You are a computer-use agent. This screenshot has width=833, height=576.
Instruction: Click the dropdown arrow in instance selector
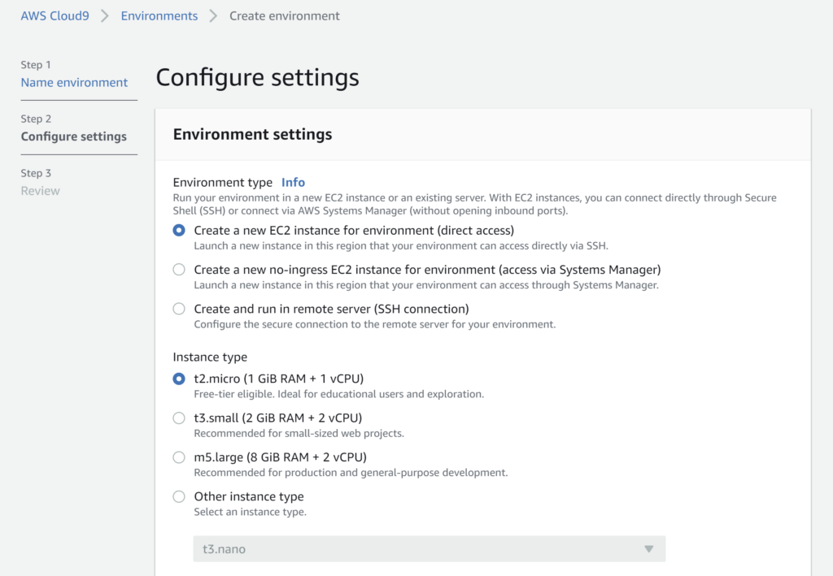[648, 549]
